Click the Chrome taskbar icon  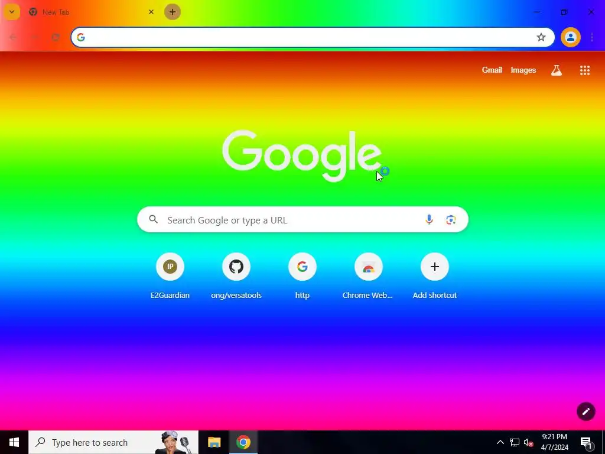tap(243, 442)
